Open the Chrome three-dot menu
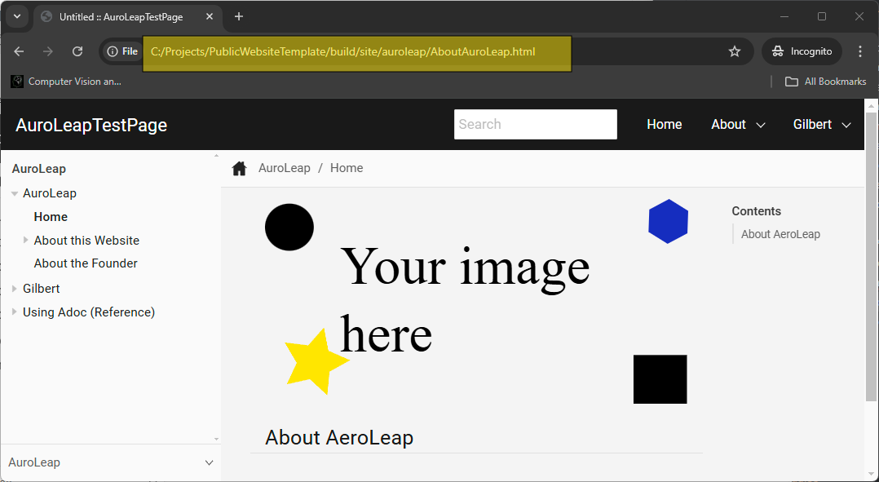Viewport: 879px width, 482px height. pyautogui.click(x=859, y=51)
